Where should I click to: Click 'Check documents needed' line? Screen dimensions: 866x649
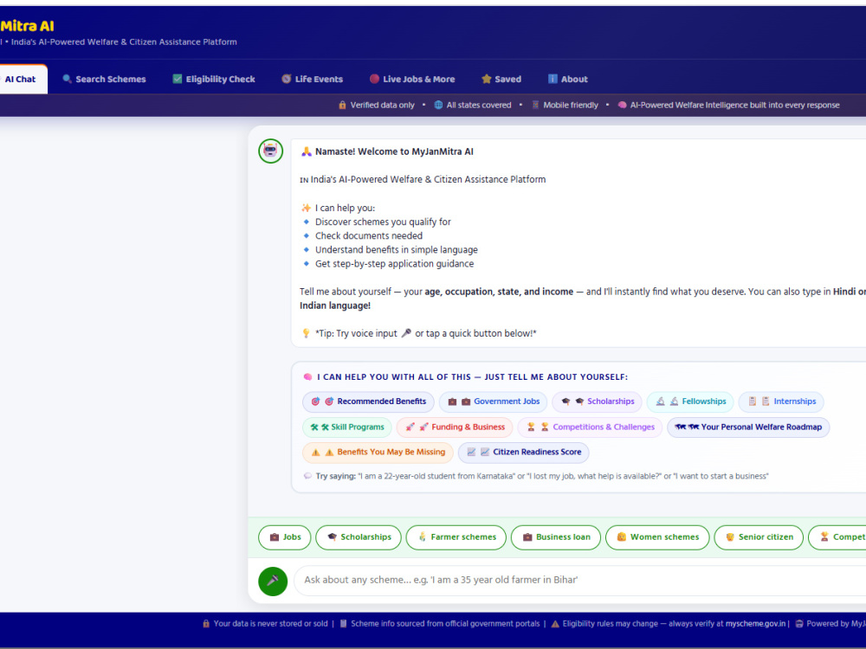tap(369, 236)
